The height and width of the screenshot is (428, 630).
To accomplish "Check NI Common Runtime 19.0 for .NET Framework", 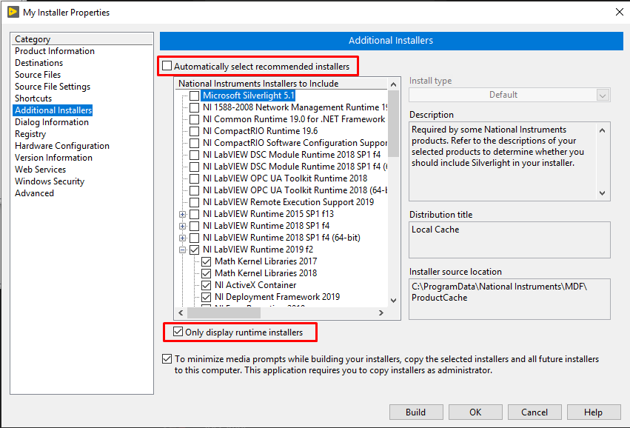I will [x=195, y=119].
